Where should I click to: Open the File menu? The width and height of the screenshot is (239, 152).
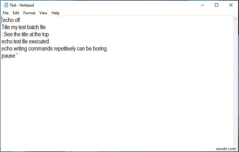(x=6, y=13)
